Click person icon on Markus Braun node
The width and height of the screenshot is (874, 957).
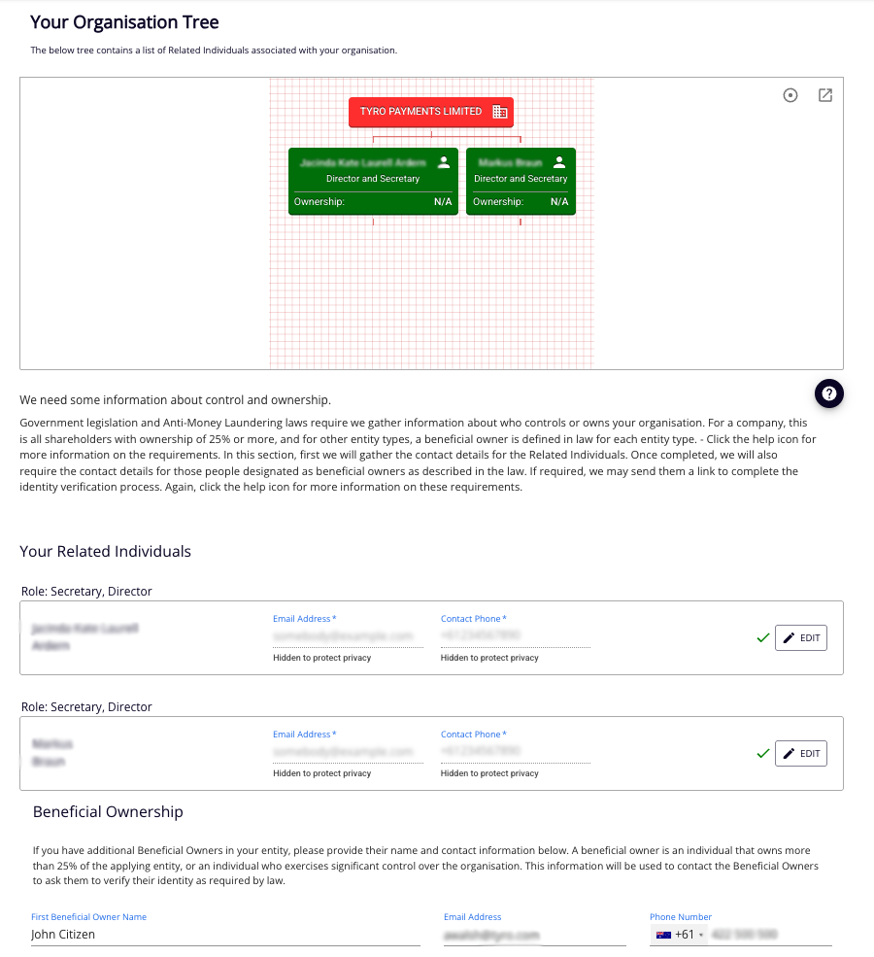coord(558,162)
